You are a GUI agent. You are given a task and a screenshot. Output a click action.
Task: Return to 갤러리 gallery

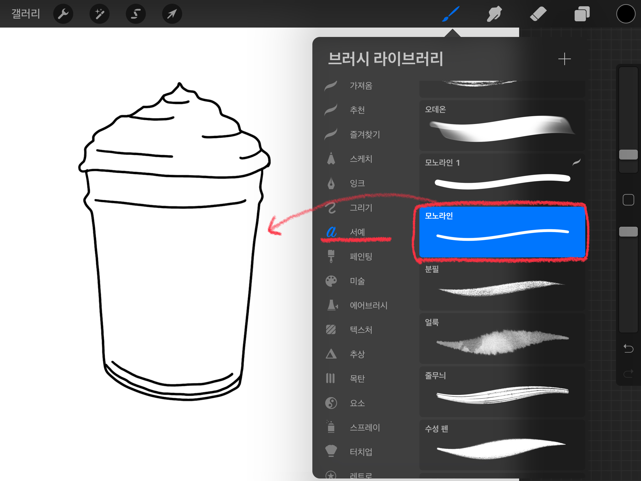(x=26, y=14)
